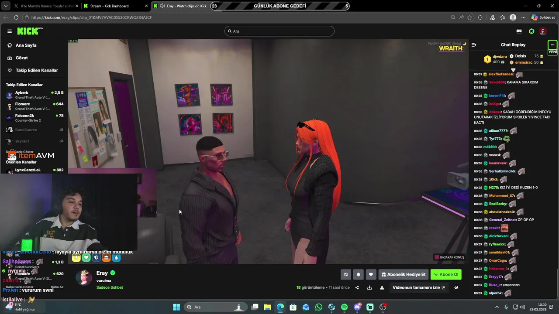
Task: Open Spotify from the taskbar
Action: click(344, 307)
